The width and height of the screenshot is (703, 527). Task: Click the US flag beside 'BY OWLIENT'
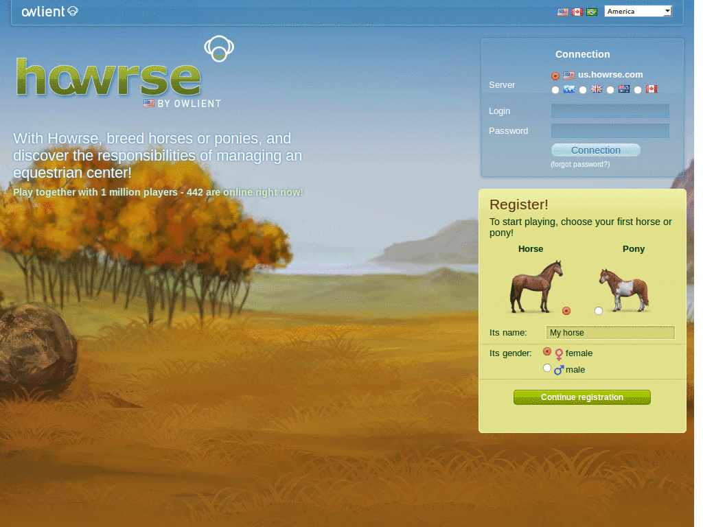(149, 104)
